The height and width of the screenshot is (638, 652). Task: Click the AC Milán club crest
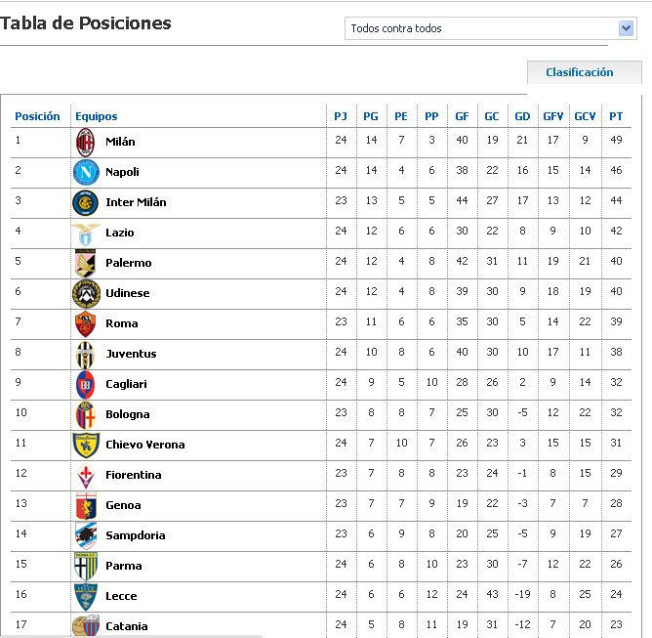click(x=86, y=143)
